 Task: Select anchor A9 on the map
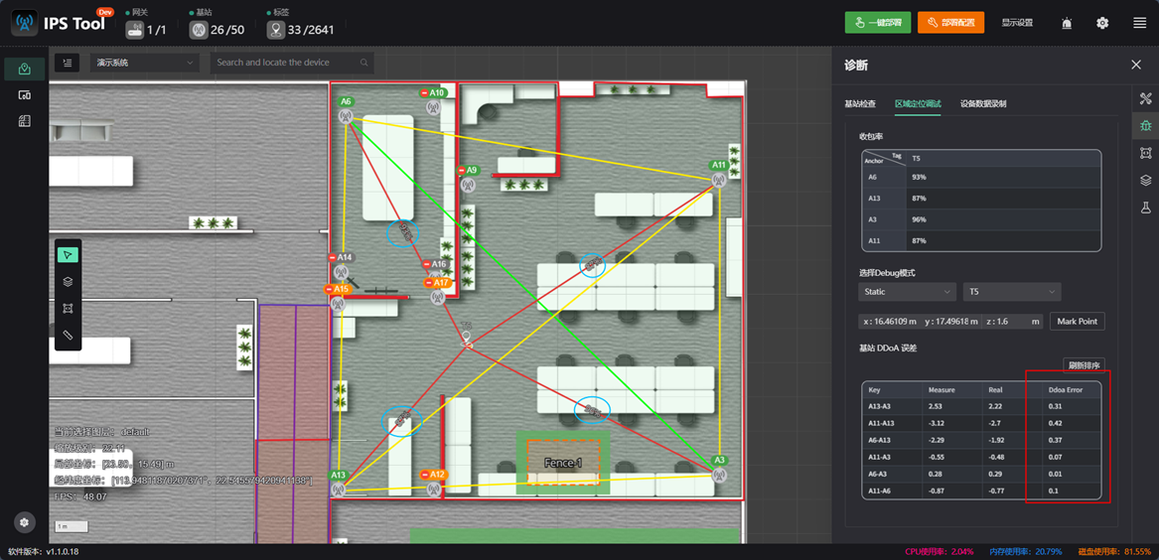pos(468,185)
